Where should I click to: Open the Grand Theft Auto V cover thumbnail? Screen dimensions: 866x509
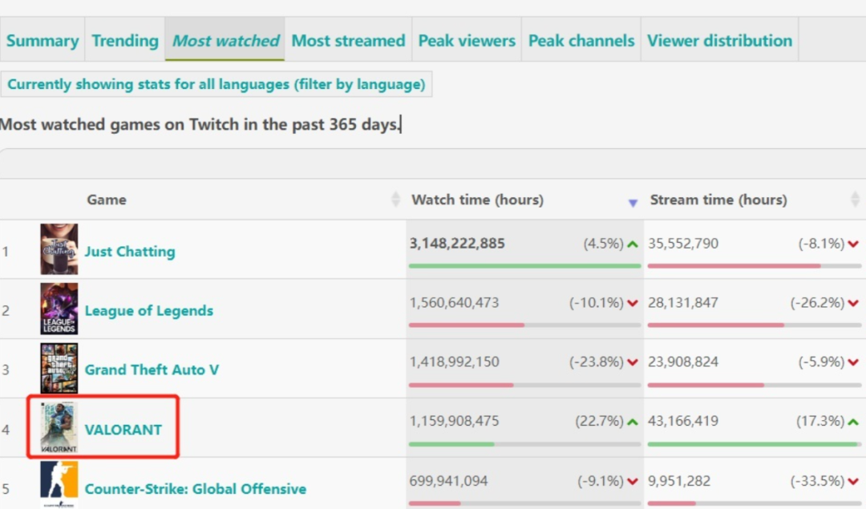59,368
